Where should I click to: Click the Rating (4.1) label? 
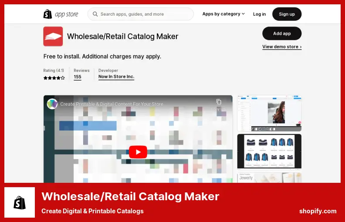[54, 71]
